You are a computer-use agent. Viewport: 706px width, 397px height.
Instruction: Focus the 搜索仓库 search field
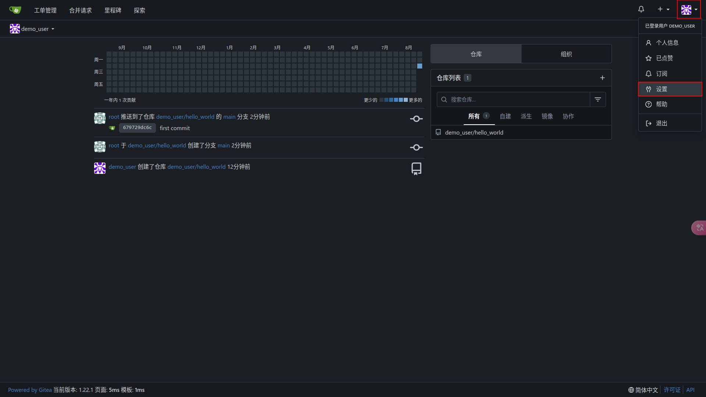tap(513, 100)
